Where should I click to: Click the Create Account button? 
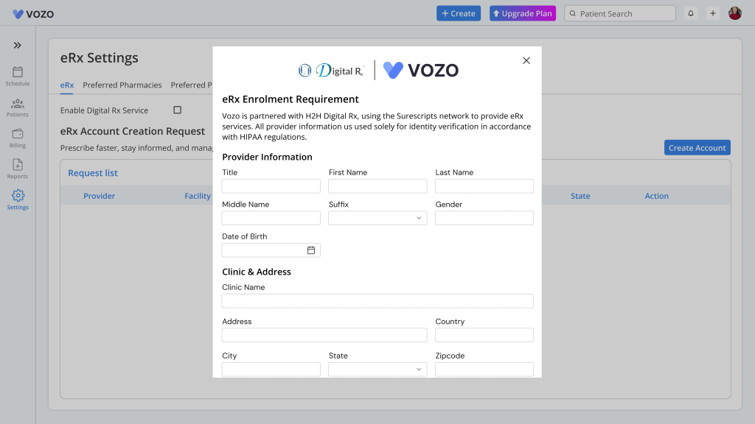click(697, 148)
